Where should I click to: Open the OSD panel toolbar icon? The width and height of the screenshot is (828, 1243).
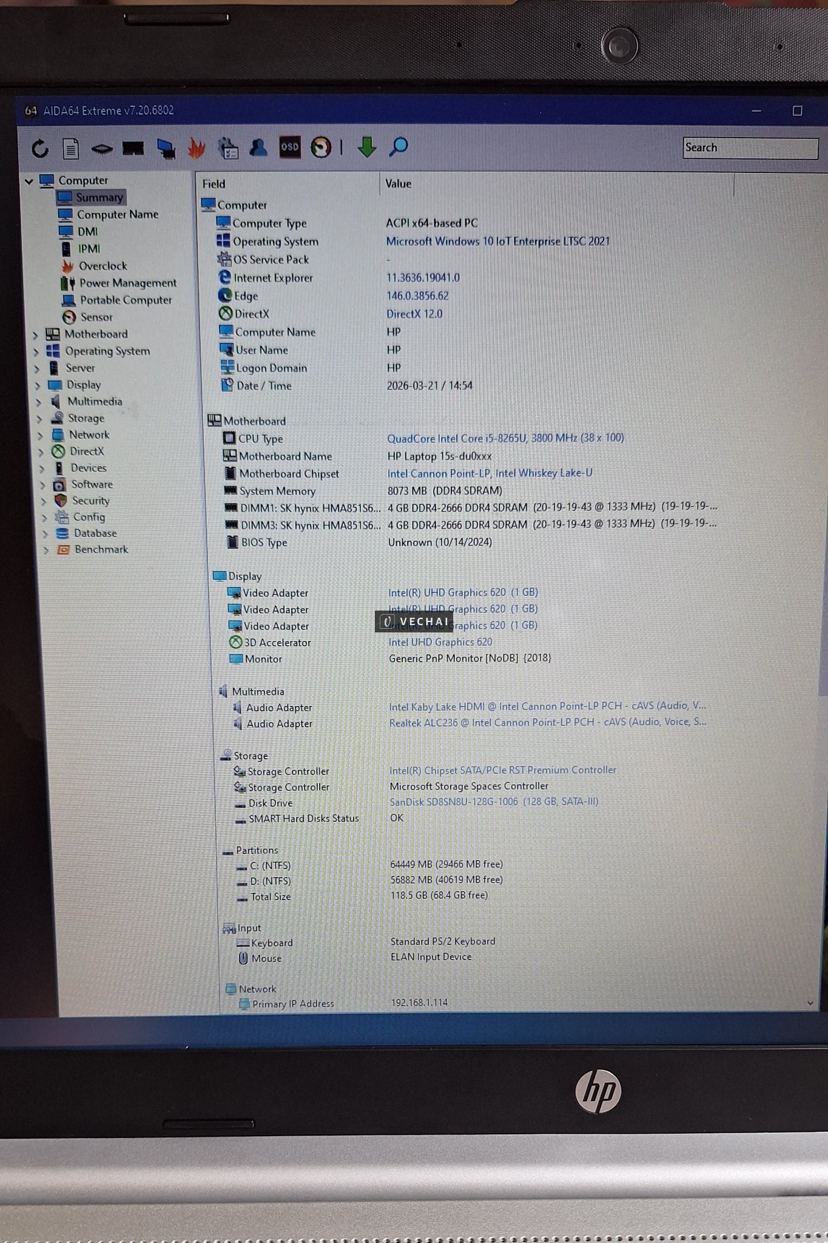[x=289, y=147]
